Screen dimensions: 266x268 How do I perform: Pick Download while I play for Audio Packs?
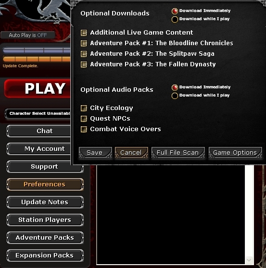point(175,96)
